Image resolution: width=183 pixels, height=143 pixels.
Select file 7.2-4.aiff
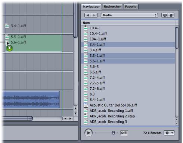128,78
